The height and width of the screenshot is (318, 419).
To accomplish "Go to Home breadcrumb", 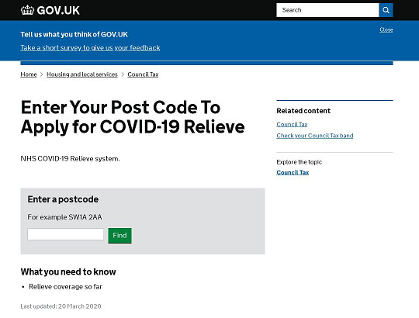I will pos(29,74).
